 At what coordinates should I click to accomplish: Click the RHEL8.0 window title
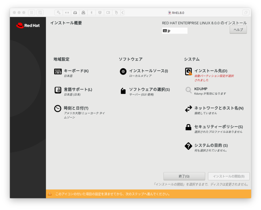(178, 13)
